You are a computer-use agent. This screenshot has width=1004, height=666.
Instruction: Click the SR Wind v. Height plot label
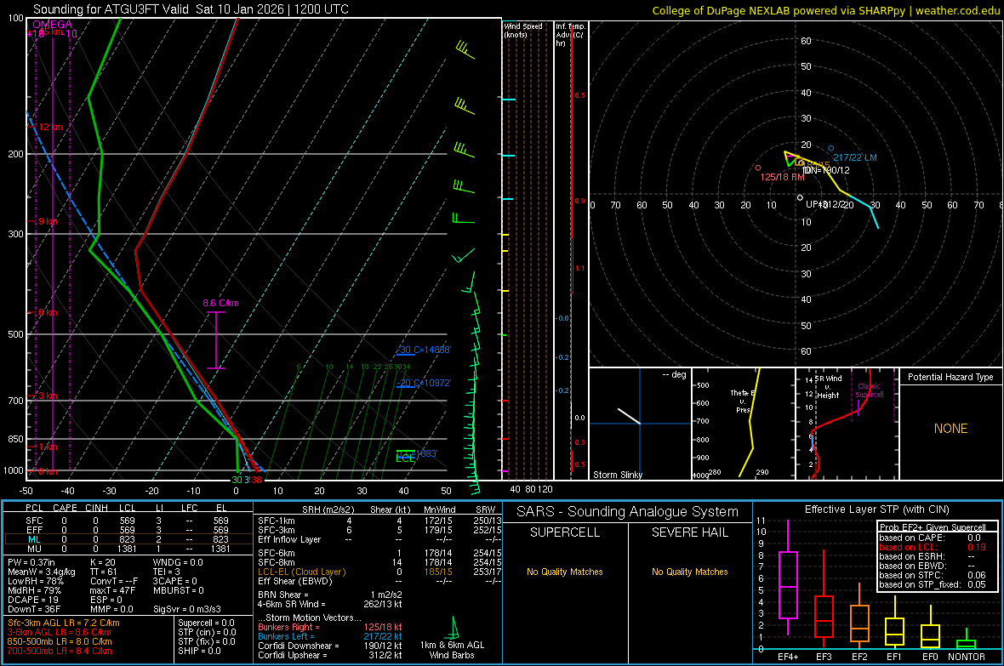click(829, 387)
